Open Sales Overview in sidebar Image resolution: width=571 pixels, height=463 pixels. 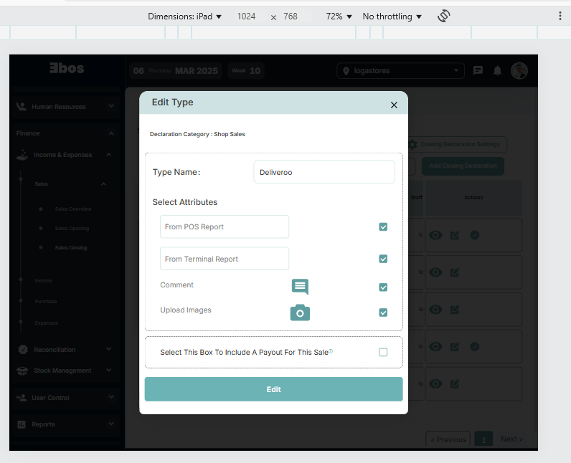(73, 209)
